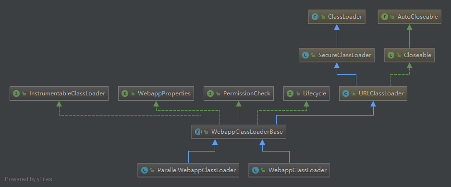Select the WebappClassLoader diagram node

[289, 170]
